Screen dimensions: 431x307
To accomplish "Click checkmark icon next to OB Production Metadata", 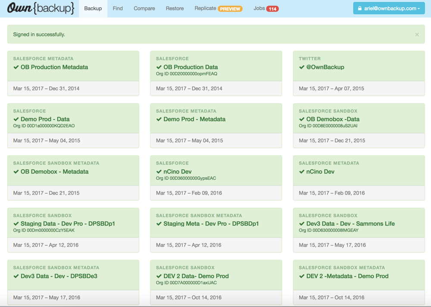I will [x=16, y=67].
